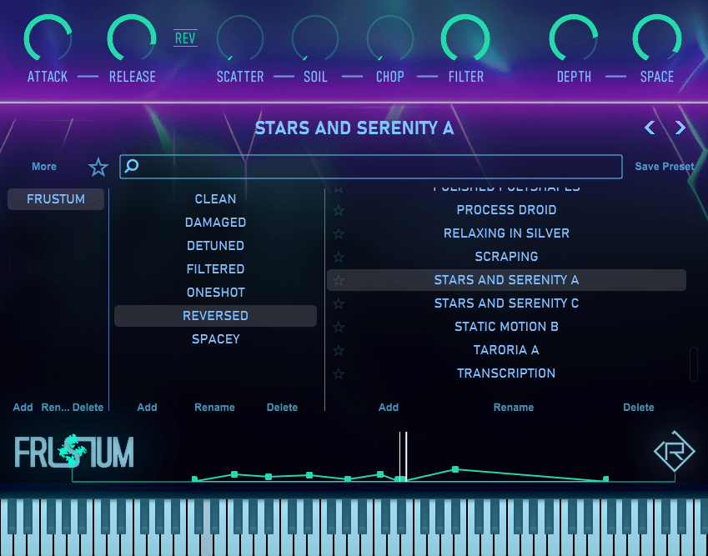Go to the next preset with the right chevron
708x556 pixels.
[680, 128]
